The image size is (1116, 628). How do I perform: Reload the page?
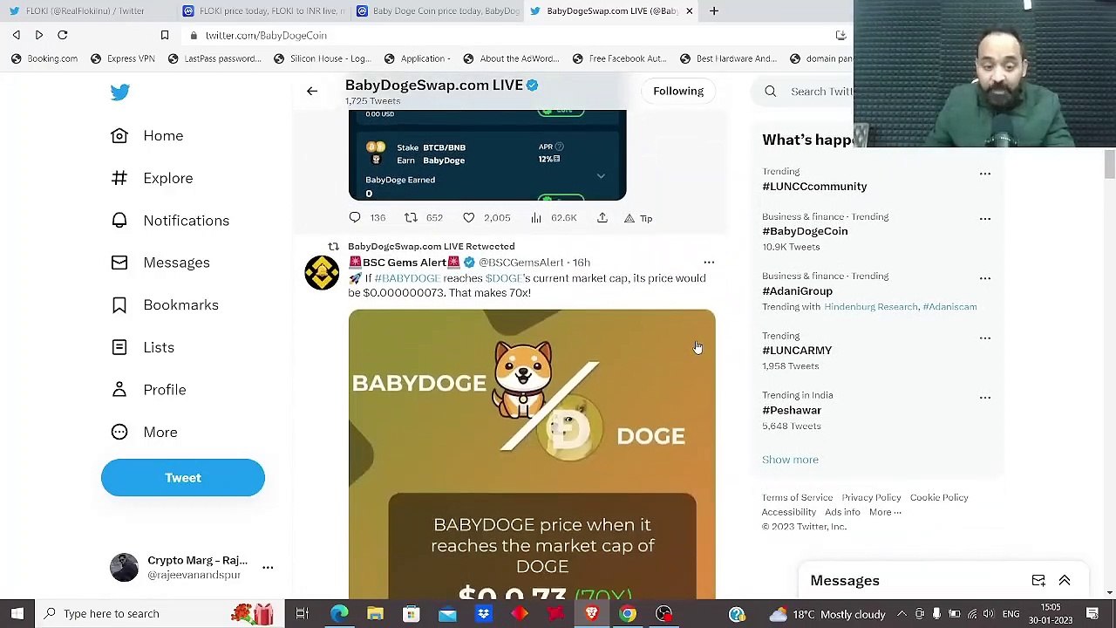pyautogui.click(x=63, y=36)
